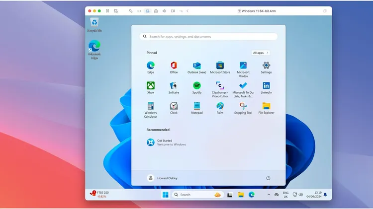The height and width of the screenshot is (209, 373).
Task: Launch Snipping Tool
Action: click(x=243, y=108)
